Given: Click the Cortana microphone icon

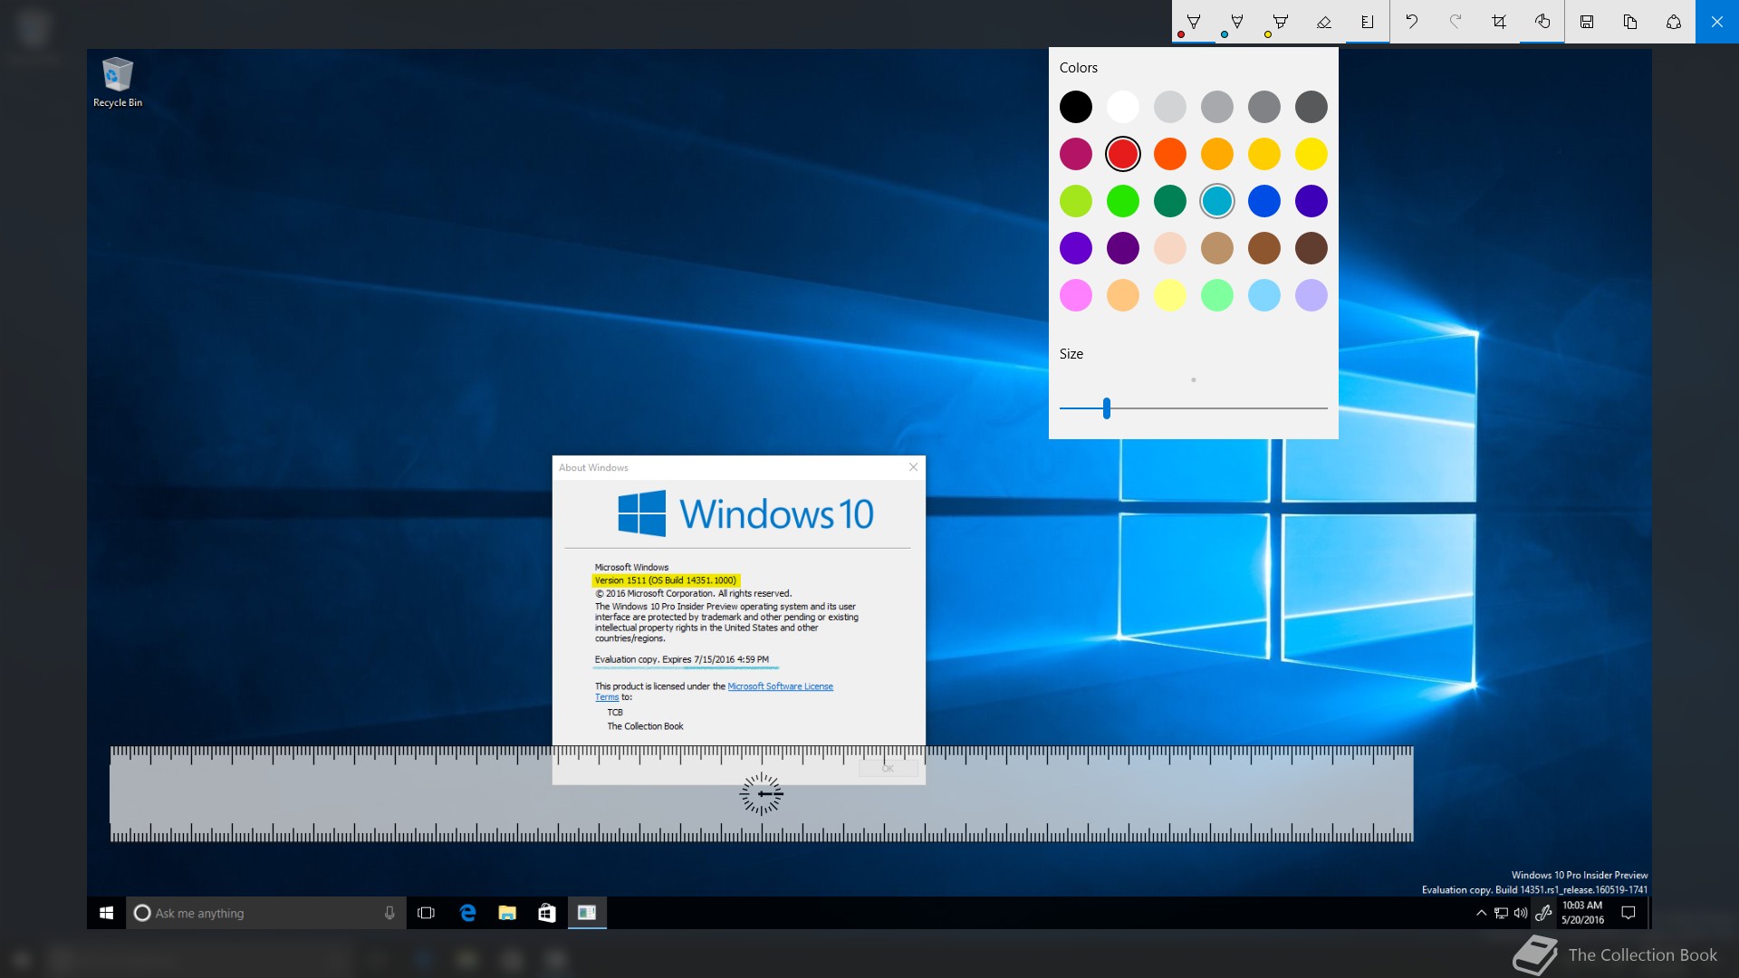Looking at the screenshot, I should [x=389, y=913].
